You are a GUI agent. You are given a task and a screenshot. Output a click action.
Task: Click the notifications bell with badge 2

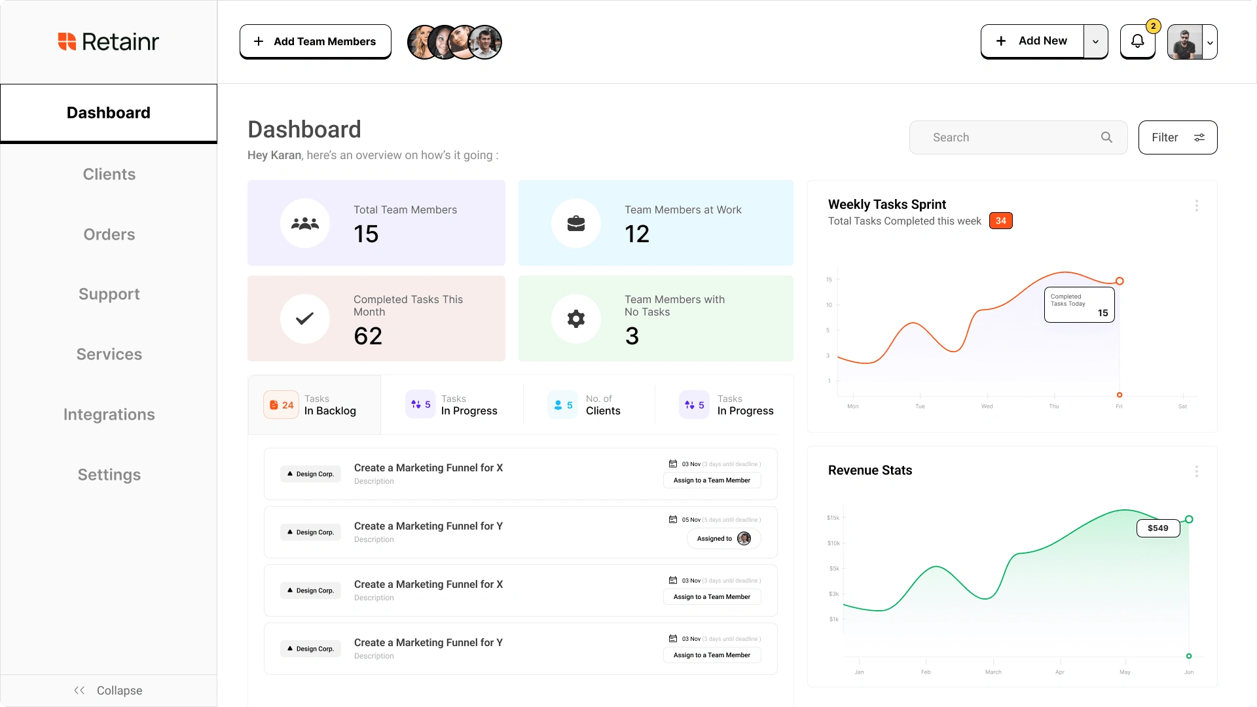[1138, 41]
